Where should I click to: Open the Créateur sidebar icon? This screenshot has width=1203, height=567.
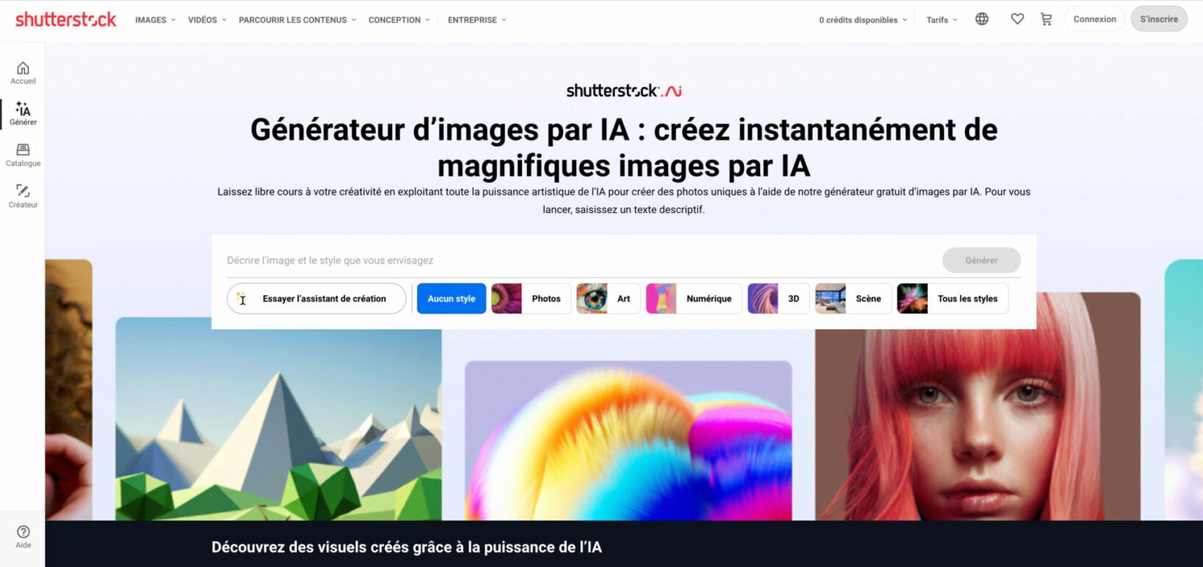pos(23,191)
